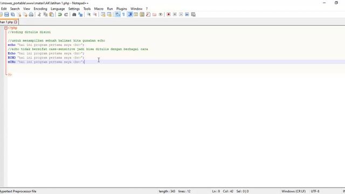345x194 pixels.
Task: Toggle word wrap in toolbar
Action: click(x=118, y=15)
